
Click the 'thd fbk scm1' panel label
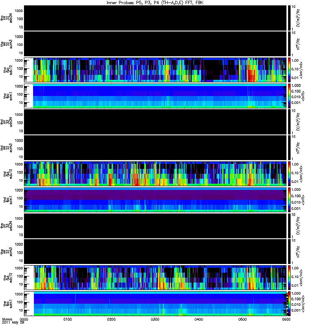8,200
